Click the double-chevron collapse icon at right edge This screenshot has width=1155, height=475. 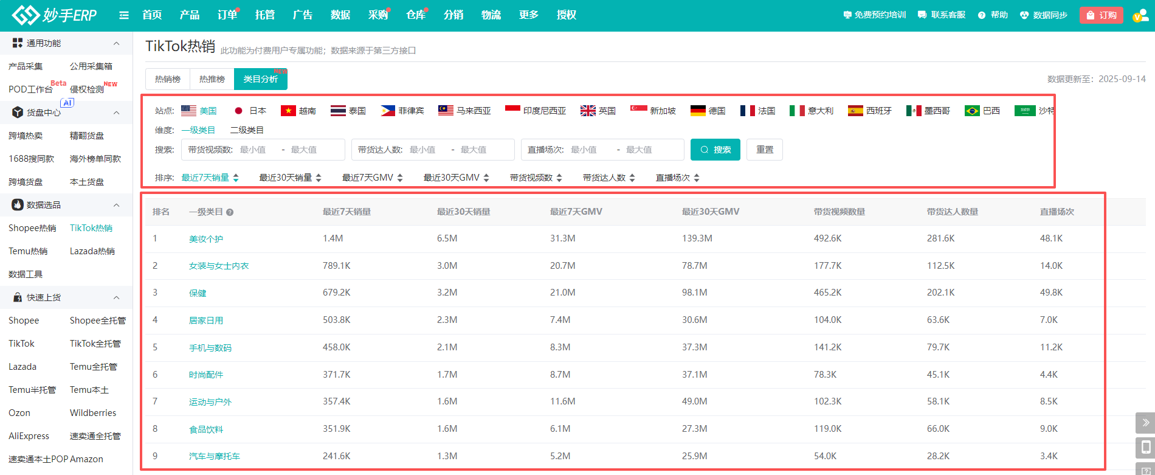point(1145,422)
